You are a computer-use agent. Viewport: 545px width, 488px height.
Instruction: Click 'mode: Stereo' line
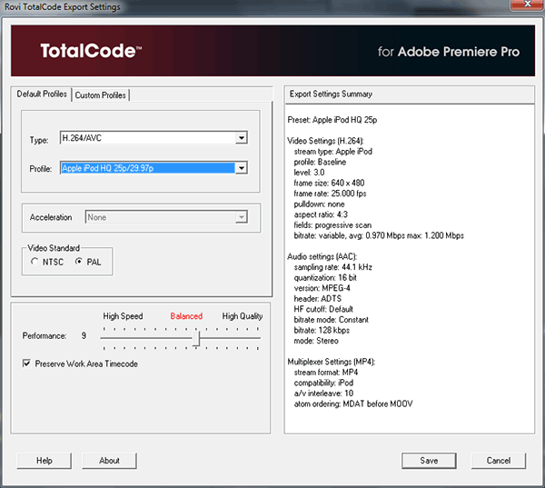click(316, 341)
